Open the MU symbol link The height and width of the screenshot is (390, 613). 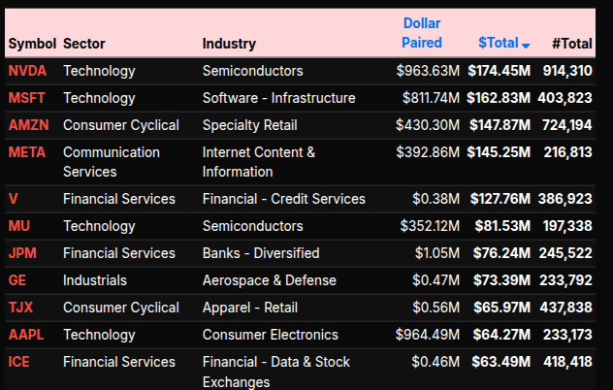coord(19,226)
